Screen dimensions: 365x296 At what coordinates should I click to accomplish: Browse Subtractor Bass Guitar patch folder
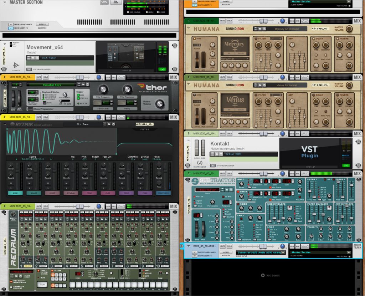(x=227, y=190)
